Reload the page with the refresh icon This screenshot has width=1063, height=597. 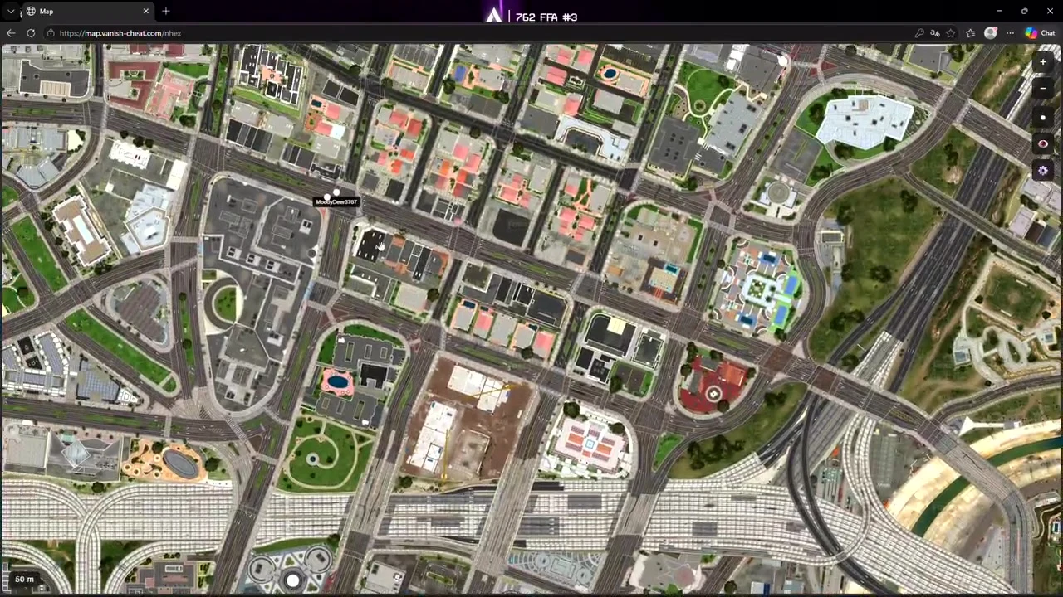(x=31, y=33)
